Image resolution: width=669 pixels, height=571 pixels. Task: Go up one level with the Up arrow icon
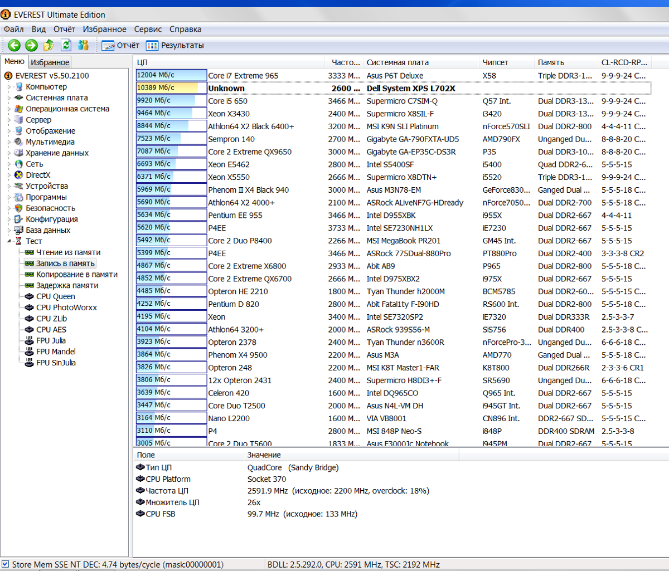[x=49, y=45]
